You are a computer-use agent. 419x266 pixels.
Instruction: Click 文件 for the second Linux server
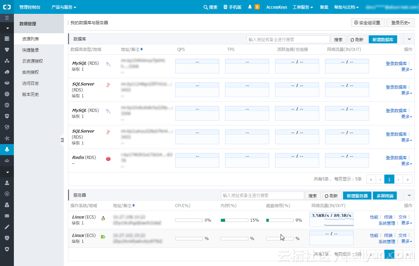tap(402, 236)
